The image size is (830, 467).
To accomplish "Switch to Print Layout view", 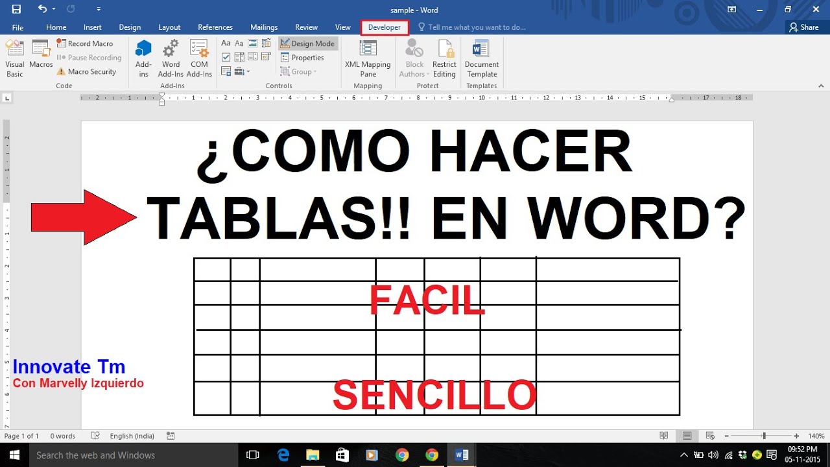I will pyautogui.click(x=687, y=436).
